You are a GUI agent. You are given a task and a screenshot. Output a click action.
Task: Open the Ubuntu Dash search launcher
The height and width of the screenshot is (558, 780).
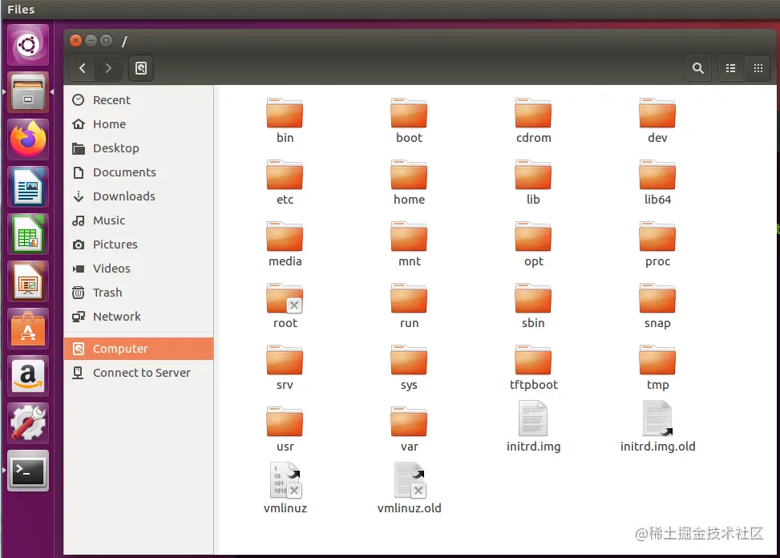click(28, 45)
